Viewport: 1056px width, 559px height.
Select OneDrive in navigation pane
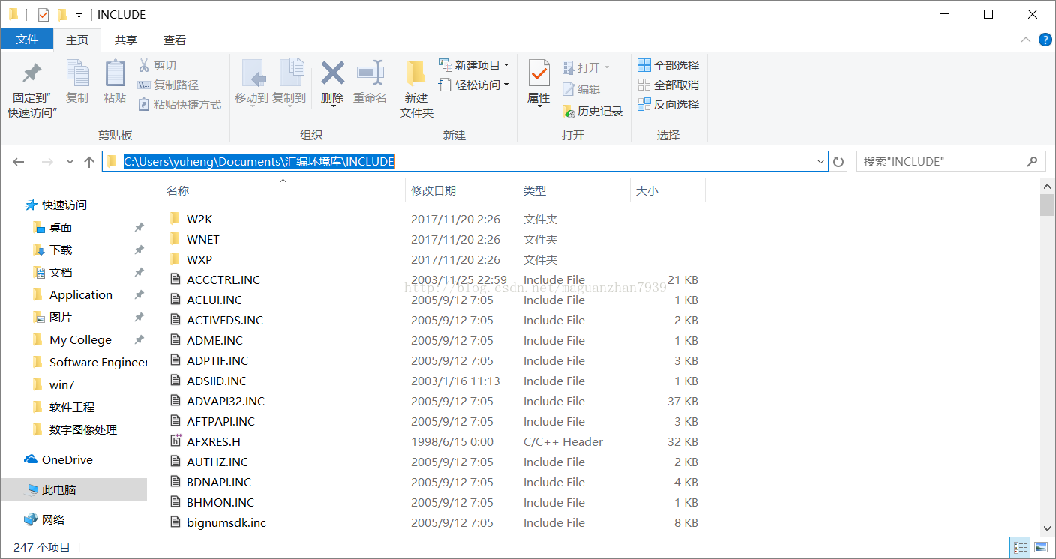(x=59, y=459)
